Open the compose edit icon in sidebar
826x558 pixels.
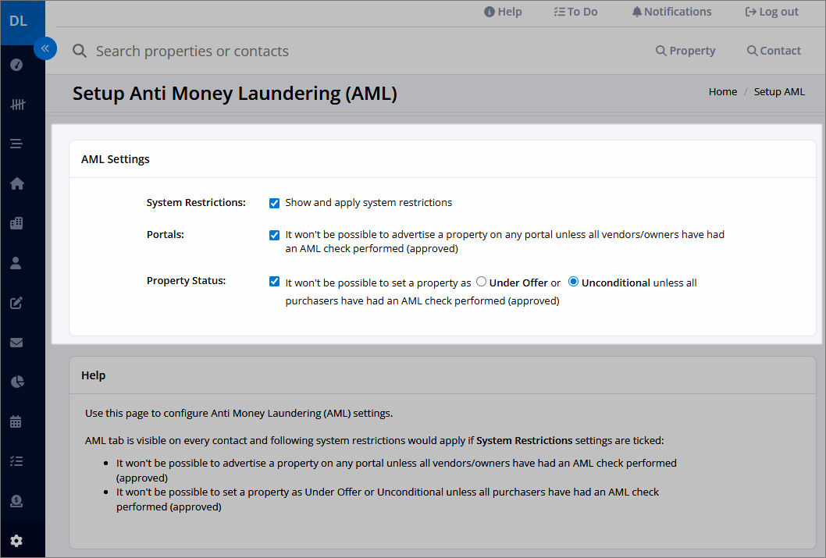(x=16, y=303)
